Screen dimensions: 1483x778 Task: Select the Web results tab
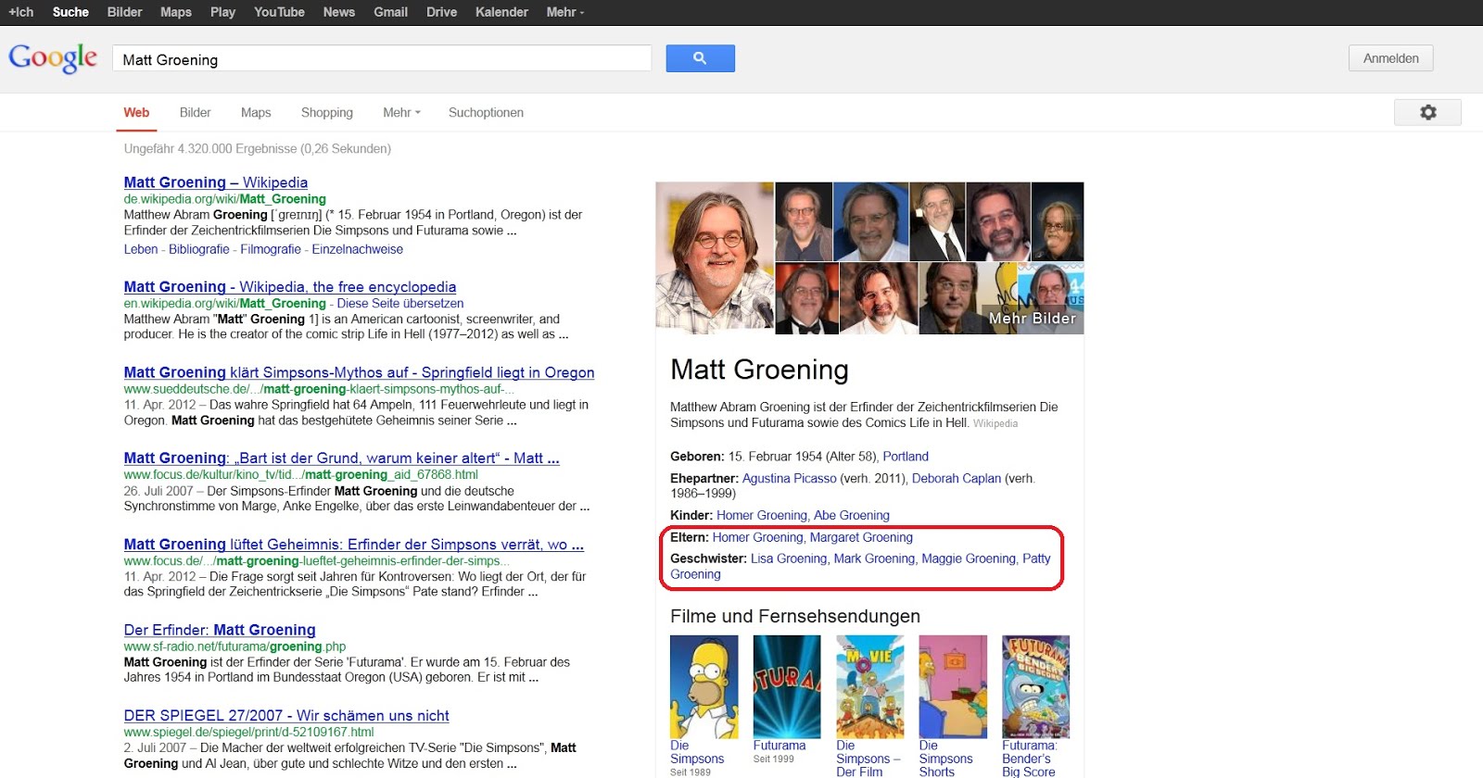pyautogui.click(x=136, y=112)
